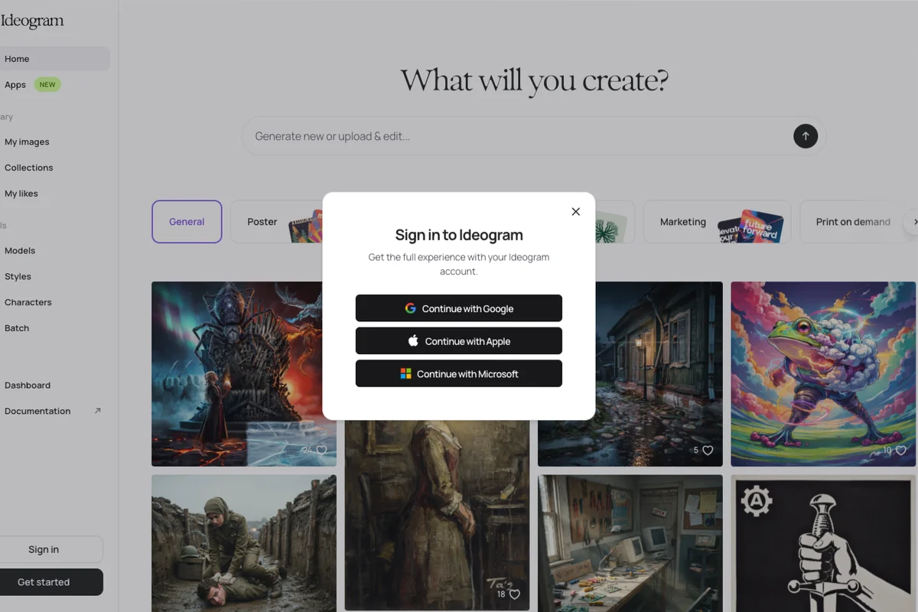Image resolution: width=918 pixels, height=612 pixels.
Task: Click the Sign in button in sidebar
Action: point(50,549)
